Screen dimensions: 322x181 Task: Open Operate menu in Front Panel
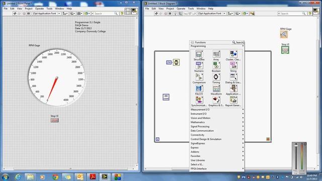click(x=39, y=9)
